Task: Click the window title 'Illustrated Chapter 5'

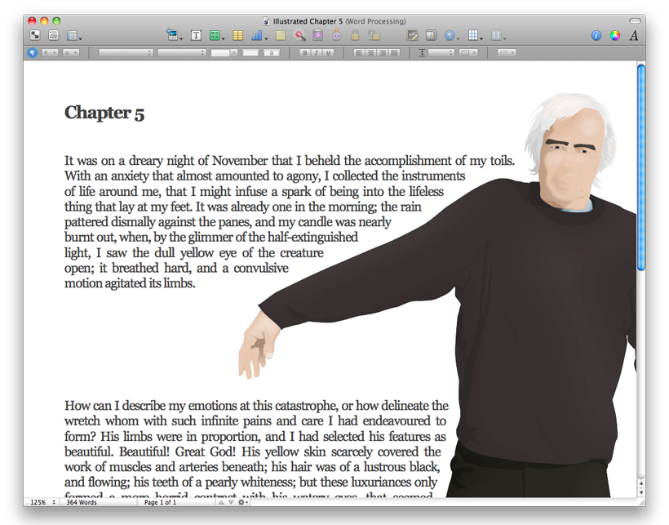Action: coord(308,21)
